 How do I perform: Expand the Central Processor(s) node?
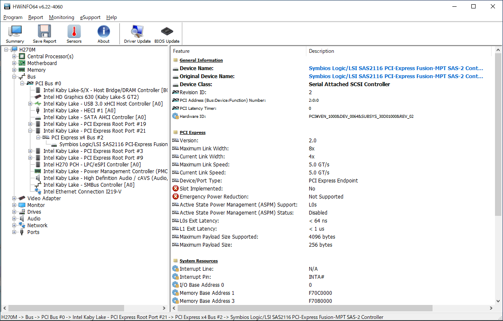pos(14,57)
